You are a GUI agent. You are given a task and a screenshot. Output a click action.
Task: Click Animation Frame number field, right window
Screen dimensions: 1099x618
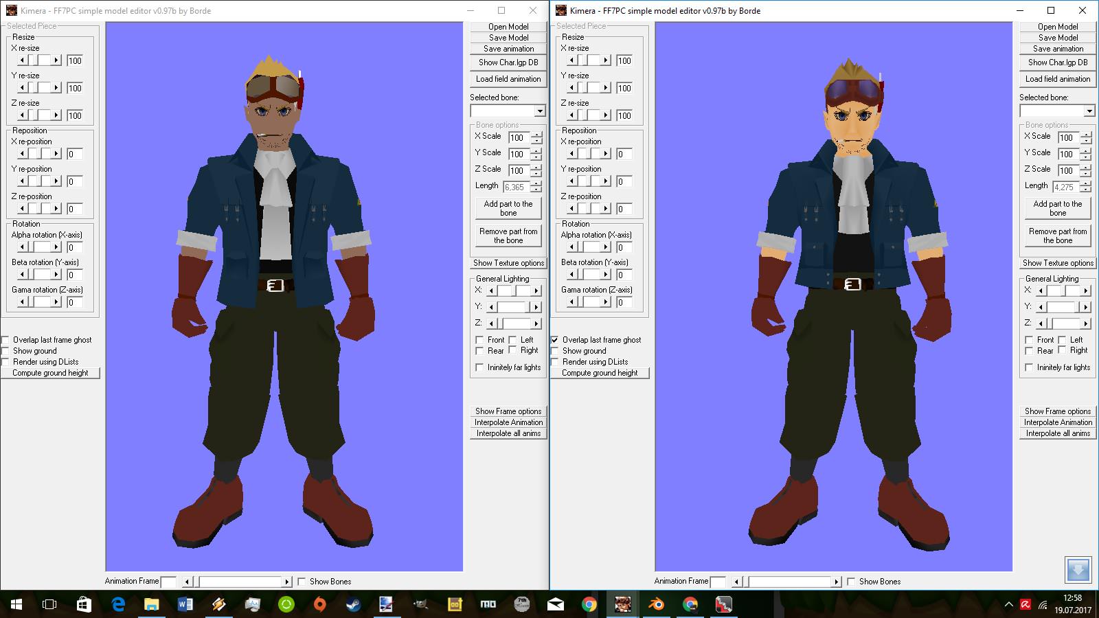pyautogui.click(x=718, y=582)
